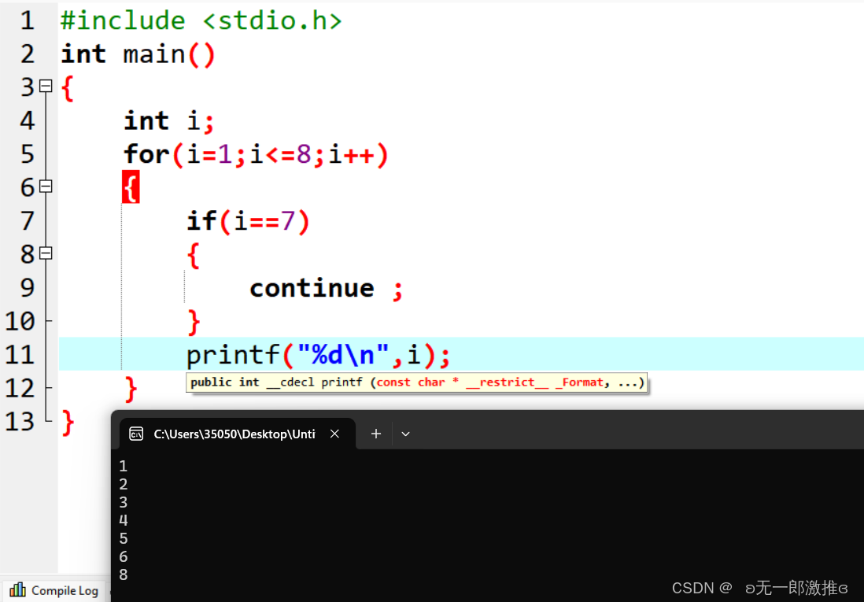The height and width of the screenshot is (602, 864).
Task: Click line number 5 in the gutter
Action: tap(27, 154)
